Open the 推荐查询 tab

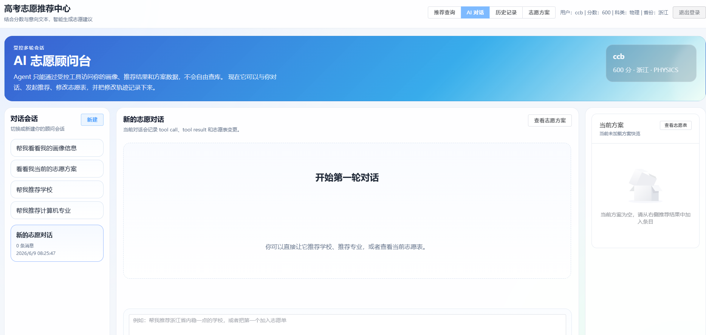[444, 12]
